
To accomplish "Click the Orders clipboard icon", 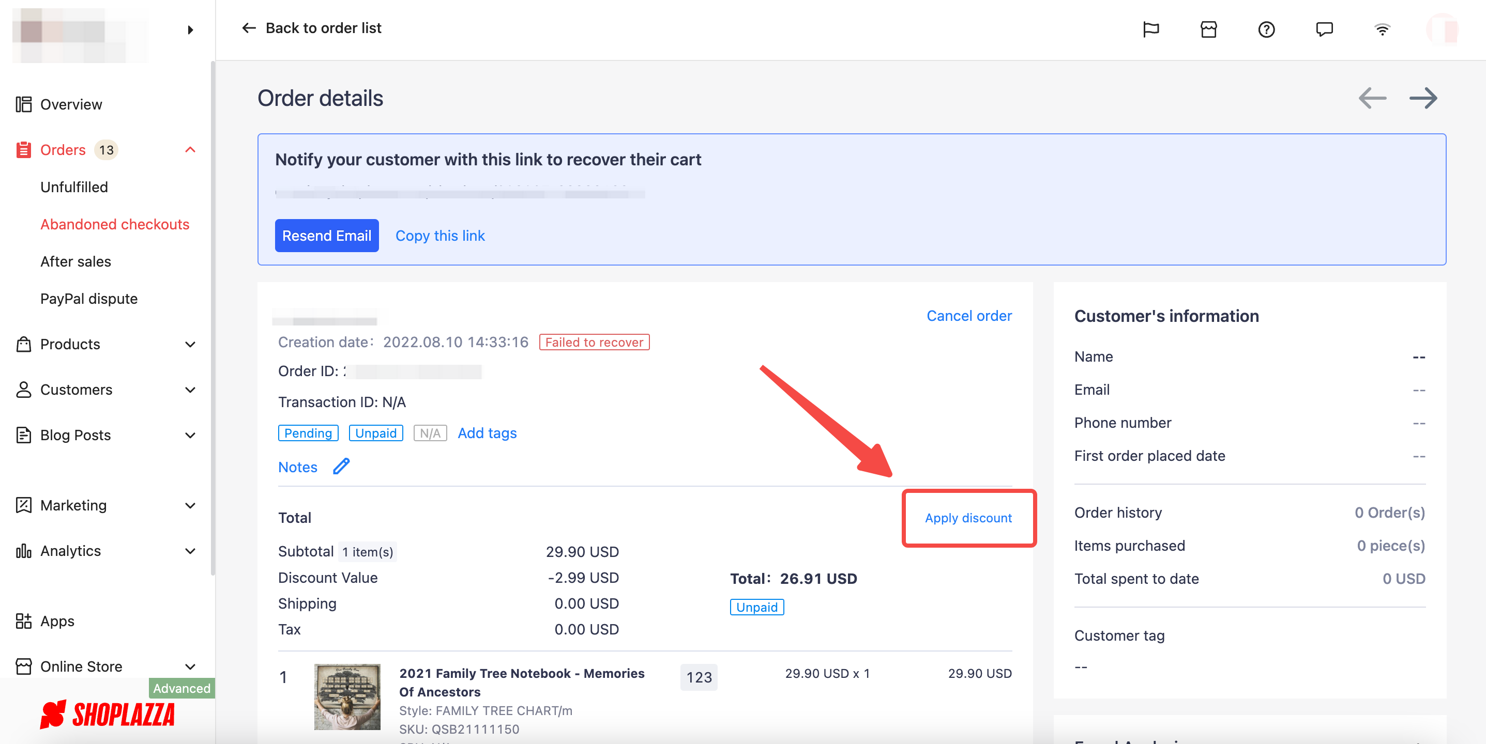I will [x=24, y=150].
